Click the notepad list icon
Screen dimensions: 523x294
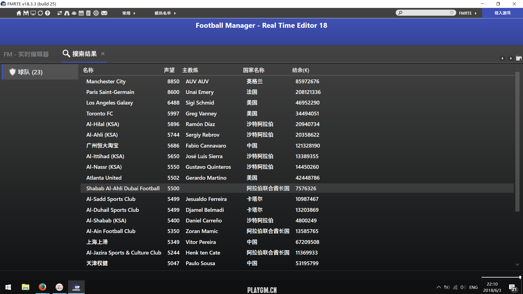point(88,13)
